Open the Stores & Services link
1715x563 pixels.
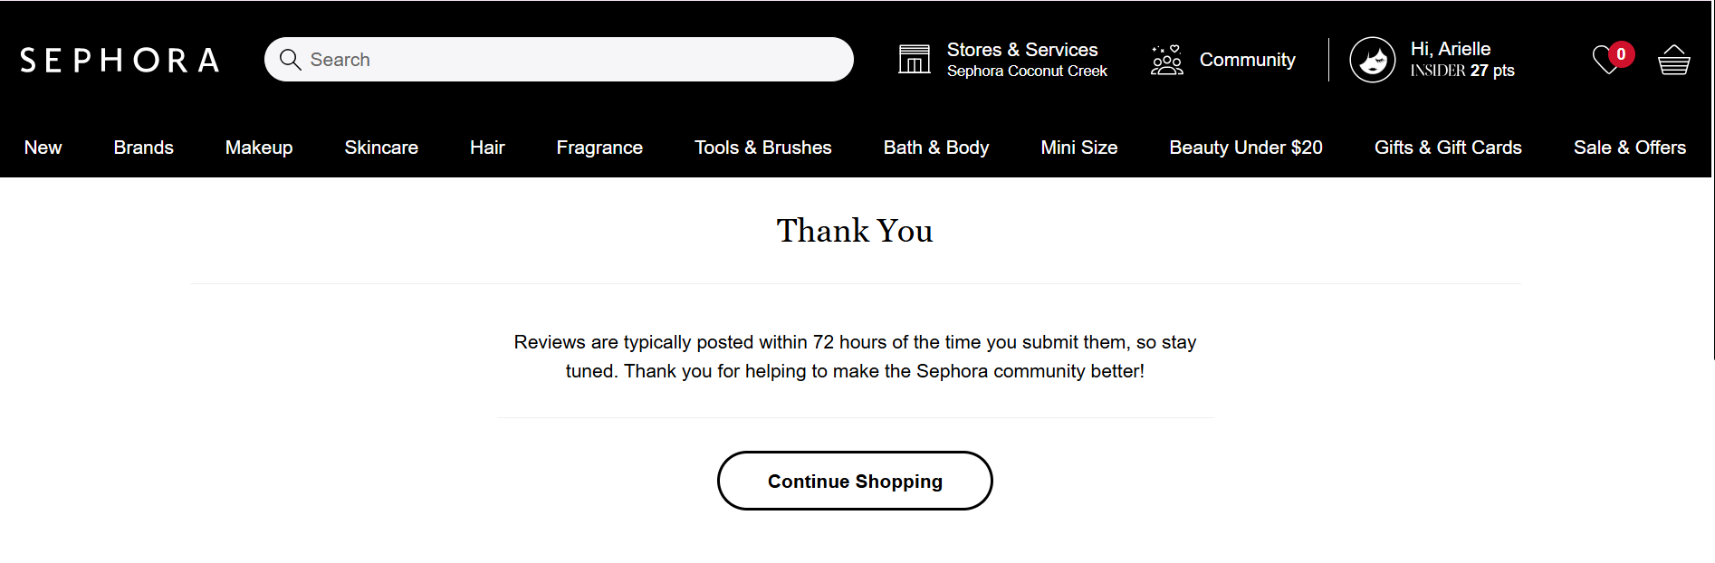[1022, 50]
